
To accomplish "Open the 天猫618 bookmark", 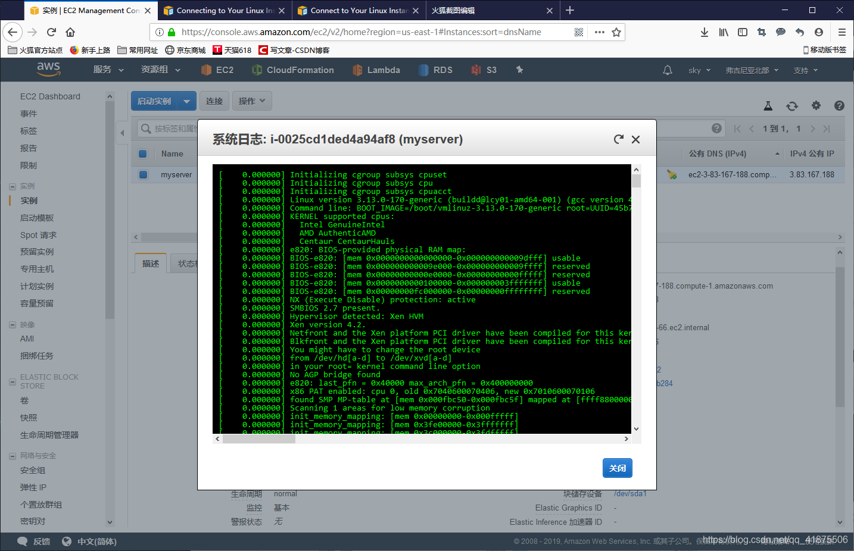I will 232,50.
